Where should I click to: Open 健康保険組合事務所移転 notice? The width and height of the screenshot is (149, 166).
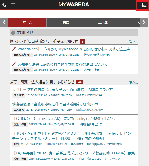[x=55, y=104]
